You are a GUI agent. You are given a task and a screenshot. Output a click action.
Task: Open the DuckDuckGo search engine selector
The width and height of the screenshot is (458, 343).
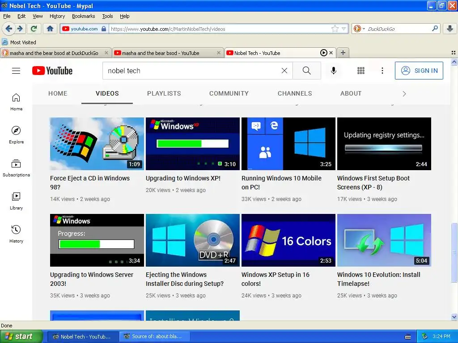pyautogui.click(x=359, y=29)
